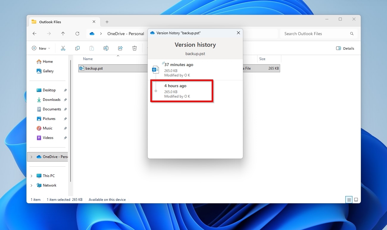
Task: Close the Version history dialog
Action: click(x=238, y=33)
